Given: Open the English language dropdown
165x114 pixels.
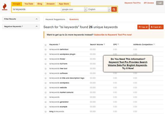Looking at the screenshot, I should point(99,9).
